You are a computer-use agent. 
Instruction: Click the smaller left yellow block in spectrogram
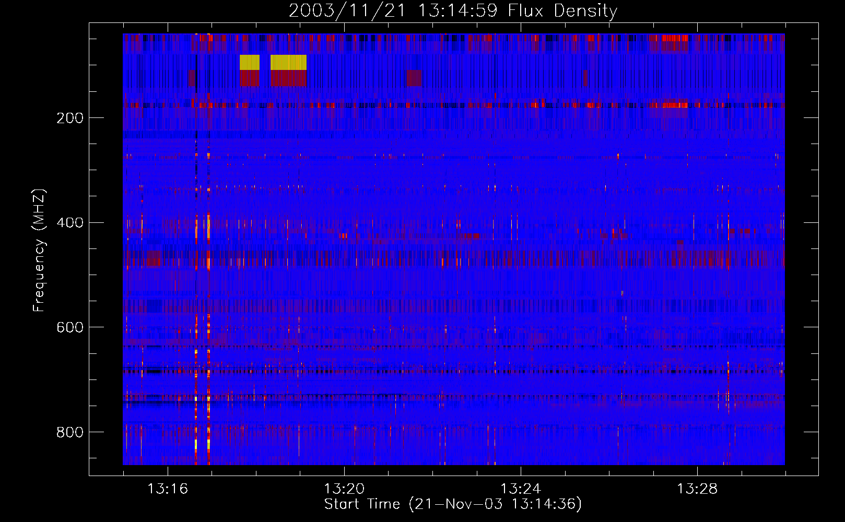tap(250, 62)
